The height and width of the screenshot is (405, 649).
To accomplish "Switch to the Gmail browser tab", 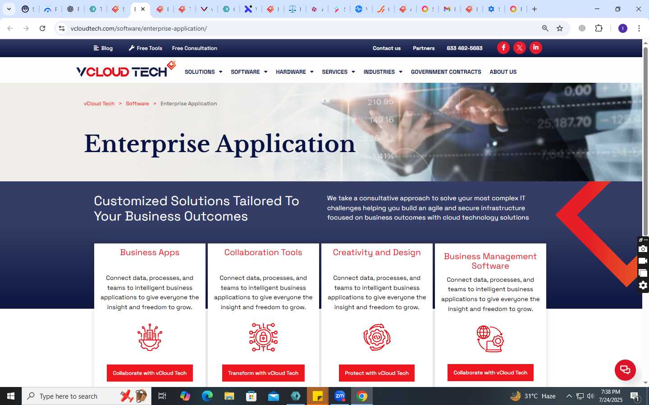I will click(449, 9).
